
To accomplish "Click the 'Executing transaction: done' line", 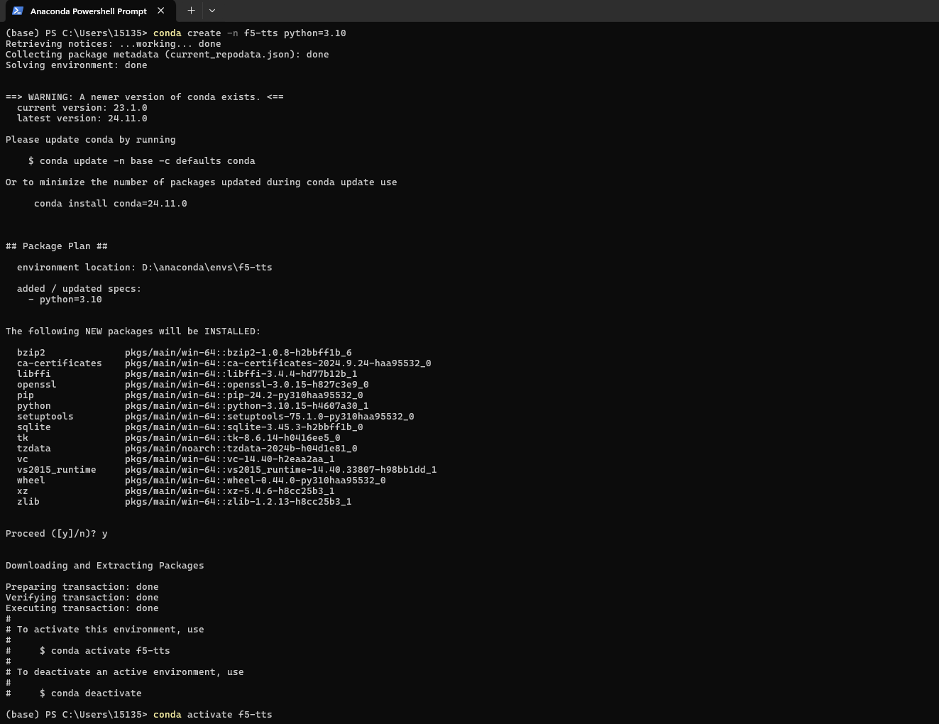I will coord(82,608).
